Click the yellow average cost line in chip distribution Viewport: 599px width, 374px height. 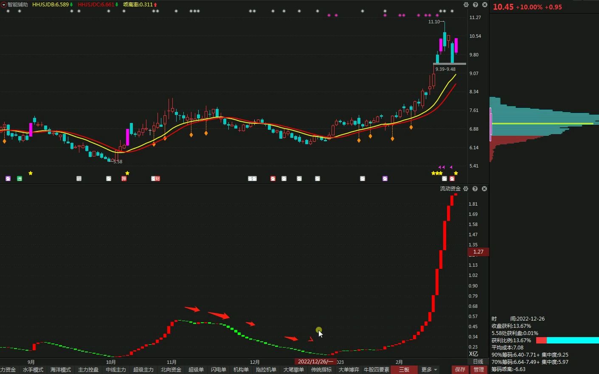(x=542, y=124)
